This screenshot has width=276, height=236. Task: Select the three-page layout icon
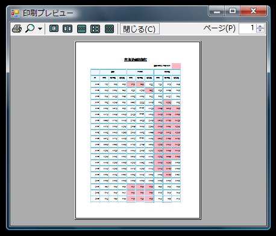(81, 29)
